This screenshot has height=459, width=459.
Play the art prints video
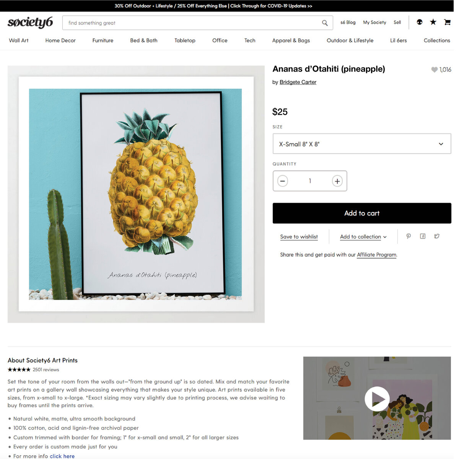[377, 399]
